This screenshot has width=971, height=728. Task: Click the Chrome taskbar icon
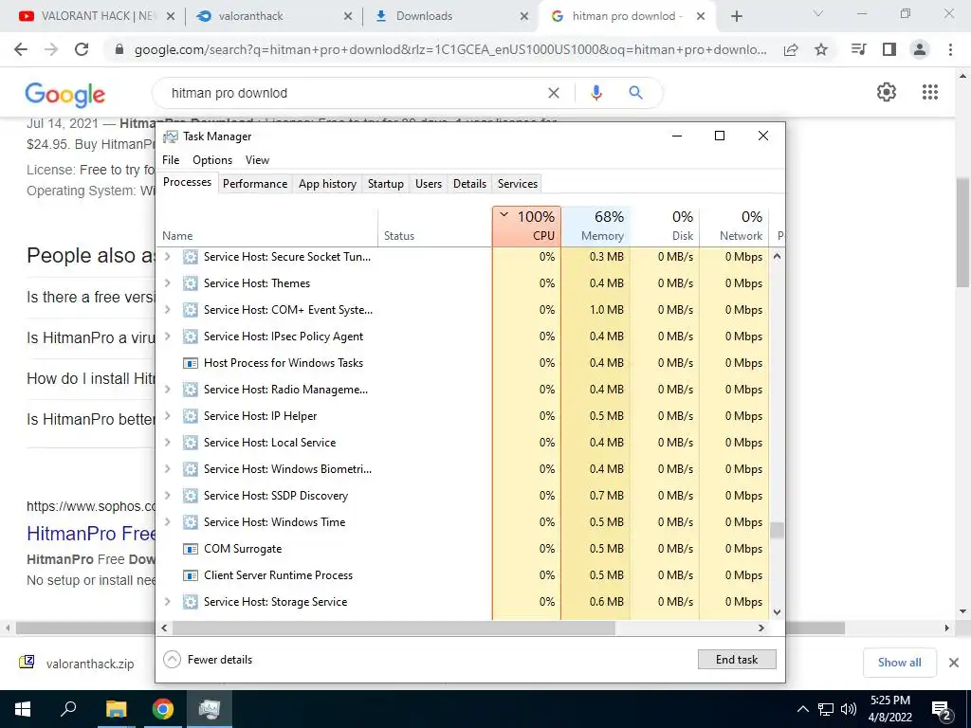[x=163, y=709]
